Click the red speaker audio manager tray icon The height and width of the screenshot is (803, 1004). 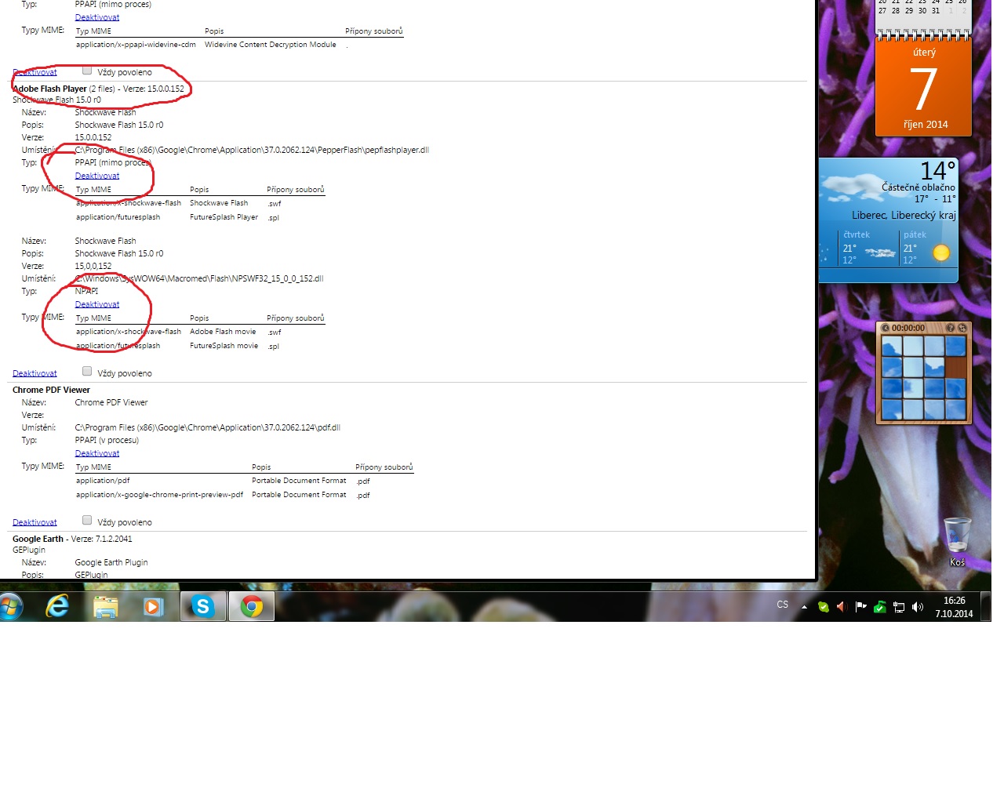842,607
